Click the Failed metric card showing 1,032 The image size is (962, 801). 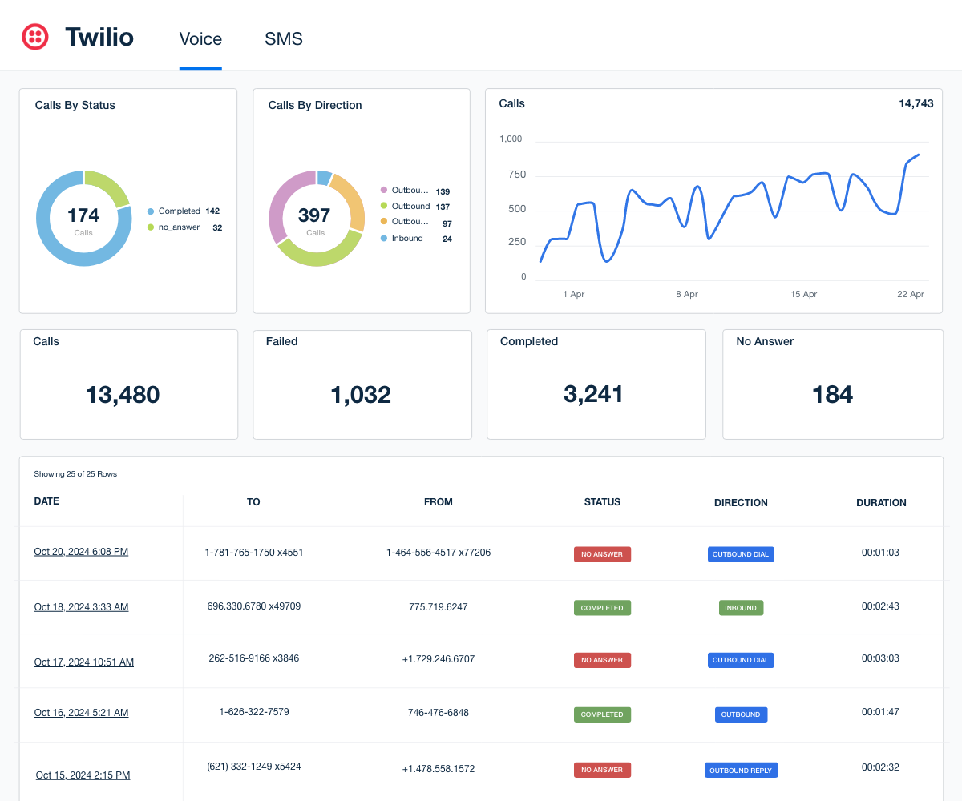(x=362, y=384)
